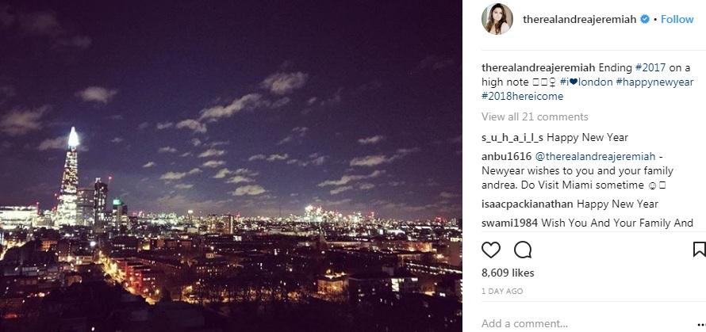The image size is (706, 332).
Task: Open the profile avatar picture
Action: click(x=497, y=19)
